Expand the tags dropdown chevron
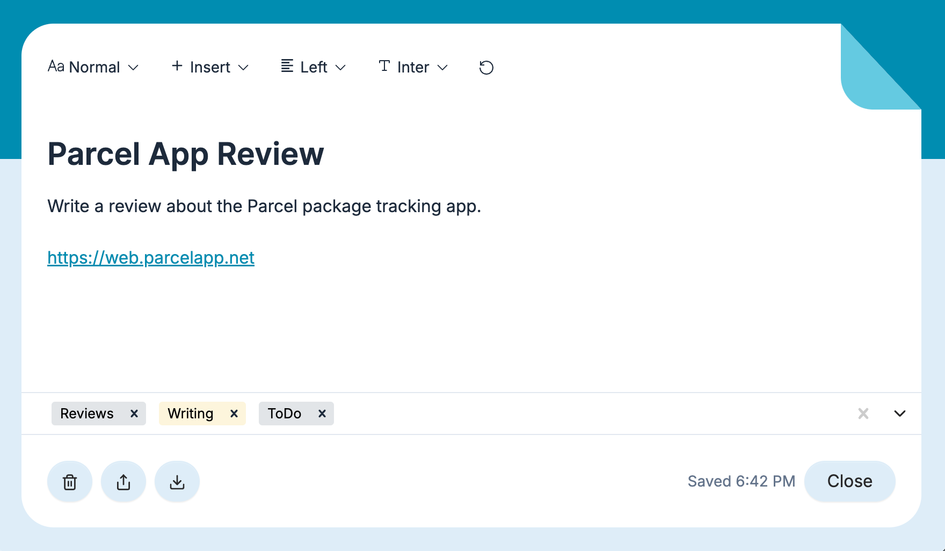Screen dimensions: 945x551 pos(900,414)
